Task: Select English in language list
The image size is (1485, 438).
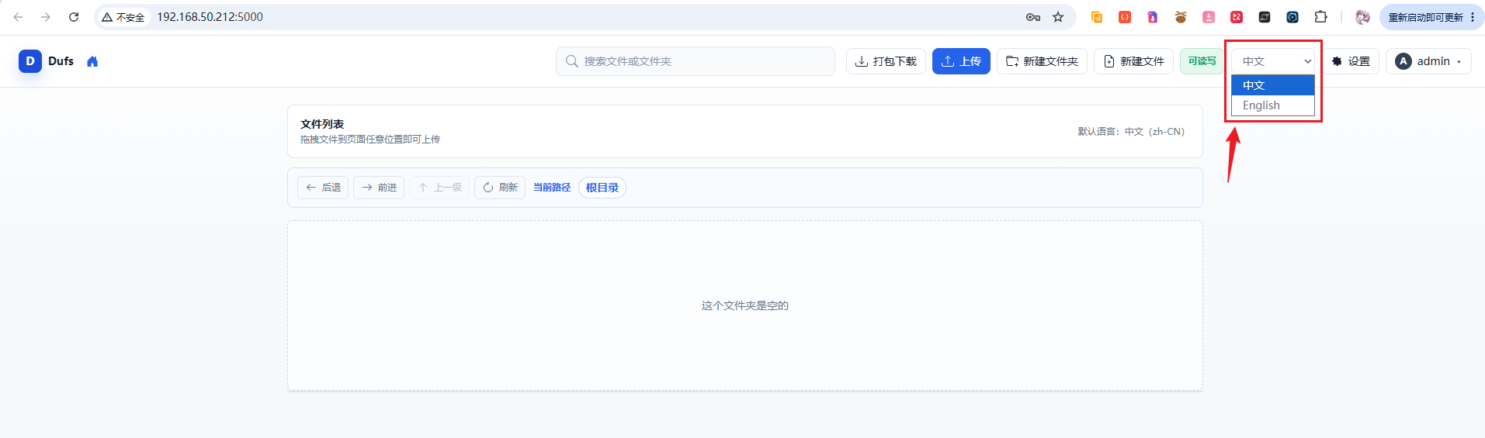Action: (x=1273, y=105)
